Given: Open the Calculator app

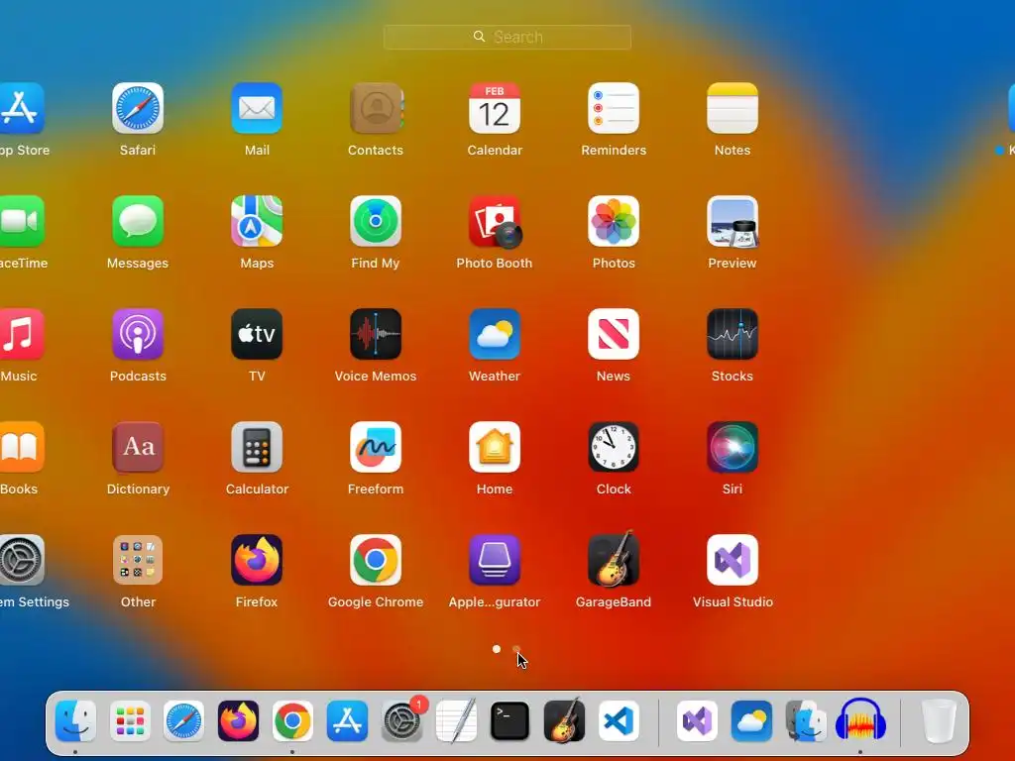Looking at the screenshot, I should [257, 447].
